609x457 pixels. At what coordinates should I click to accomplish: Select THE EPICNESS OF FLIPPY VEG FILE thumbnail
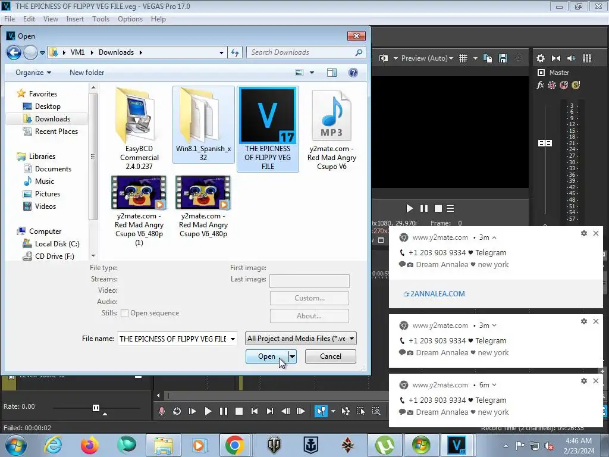[x=268, y=129]
